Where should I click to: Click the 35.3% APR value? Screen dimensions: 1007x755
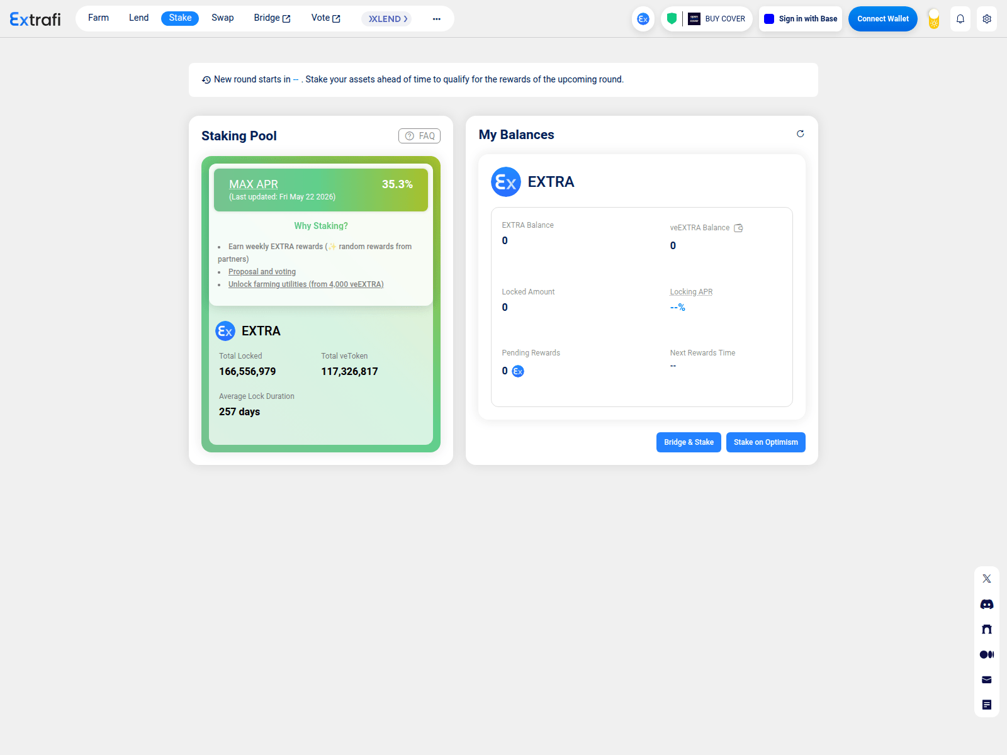[x=397, y=184]
